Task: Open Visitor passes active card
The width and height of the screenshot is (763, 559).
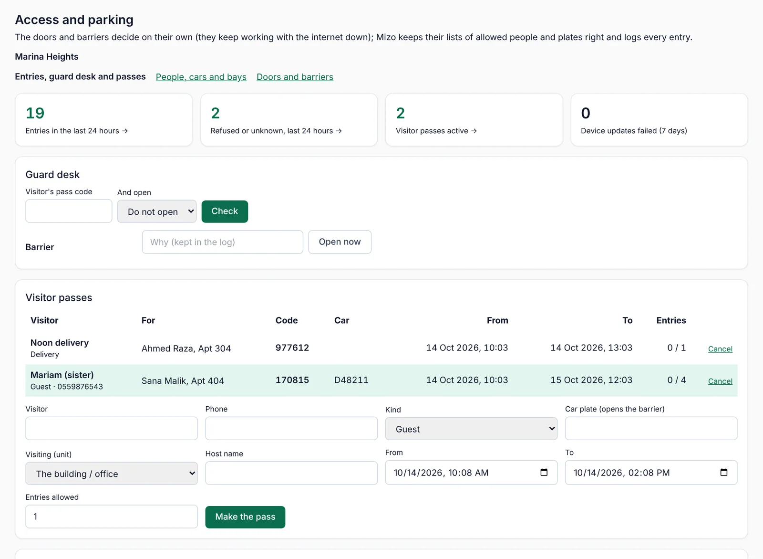Action: coord(474,120)
